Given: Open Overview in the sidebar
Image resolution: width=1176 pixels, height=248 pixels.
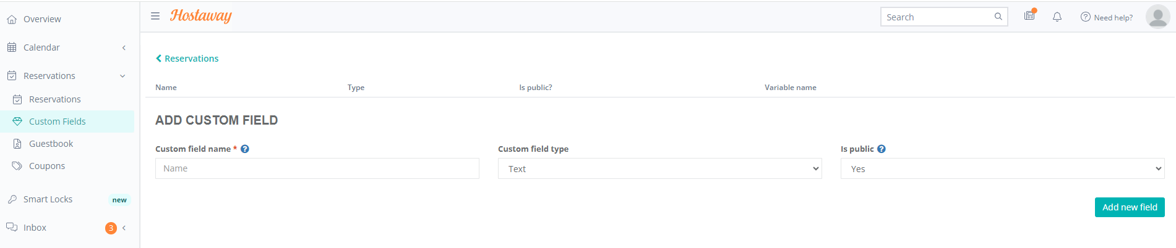Looking at the screenshot, I should pyautogui.click(x=42, y=19).
